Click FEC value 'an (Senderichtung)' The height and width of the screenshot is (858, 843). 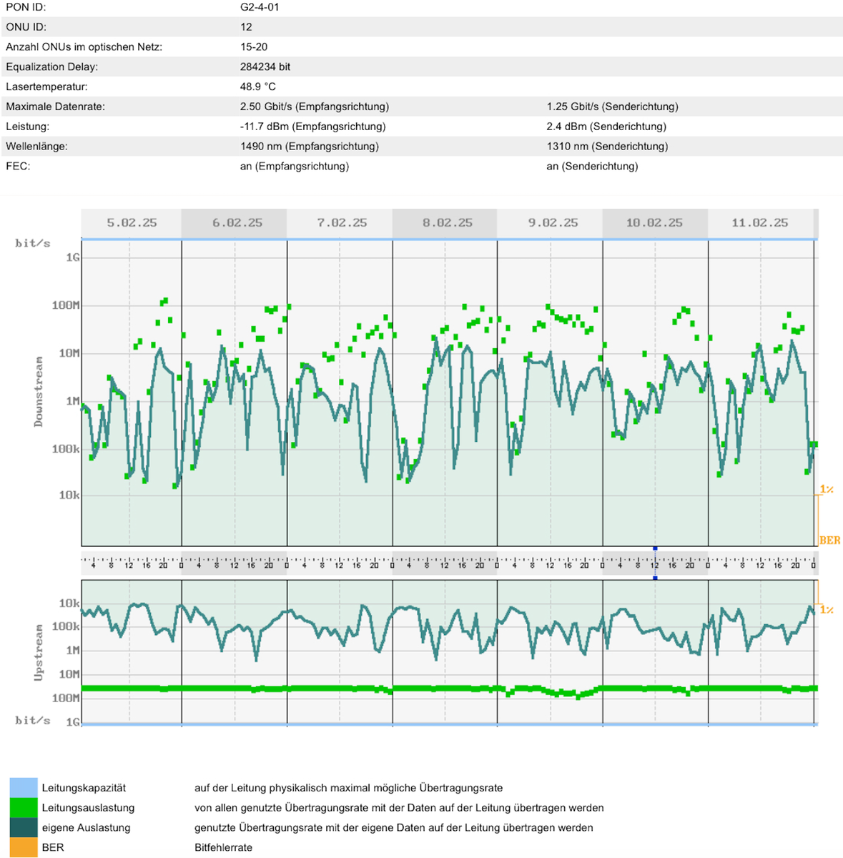click(593, 167)
